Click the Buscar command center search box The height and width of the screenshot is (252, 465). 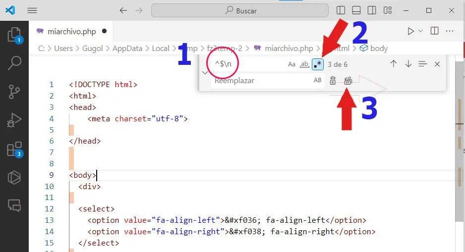coord(240,11)
